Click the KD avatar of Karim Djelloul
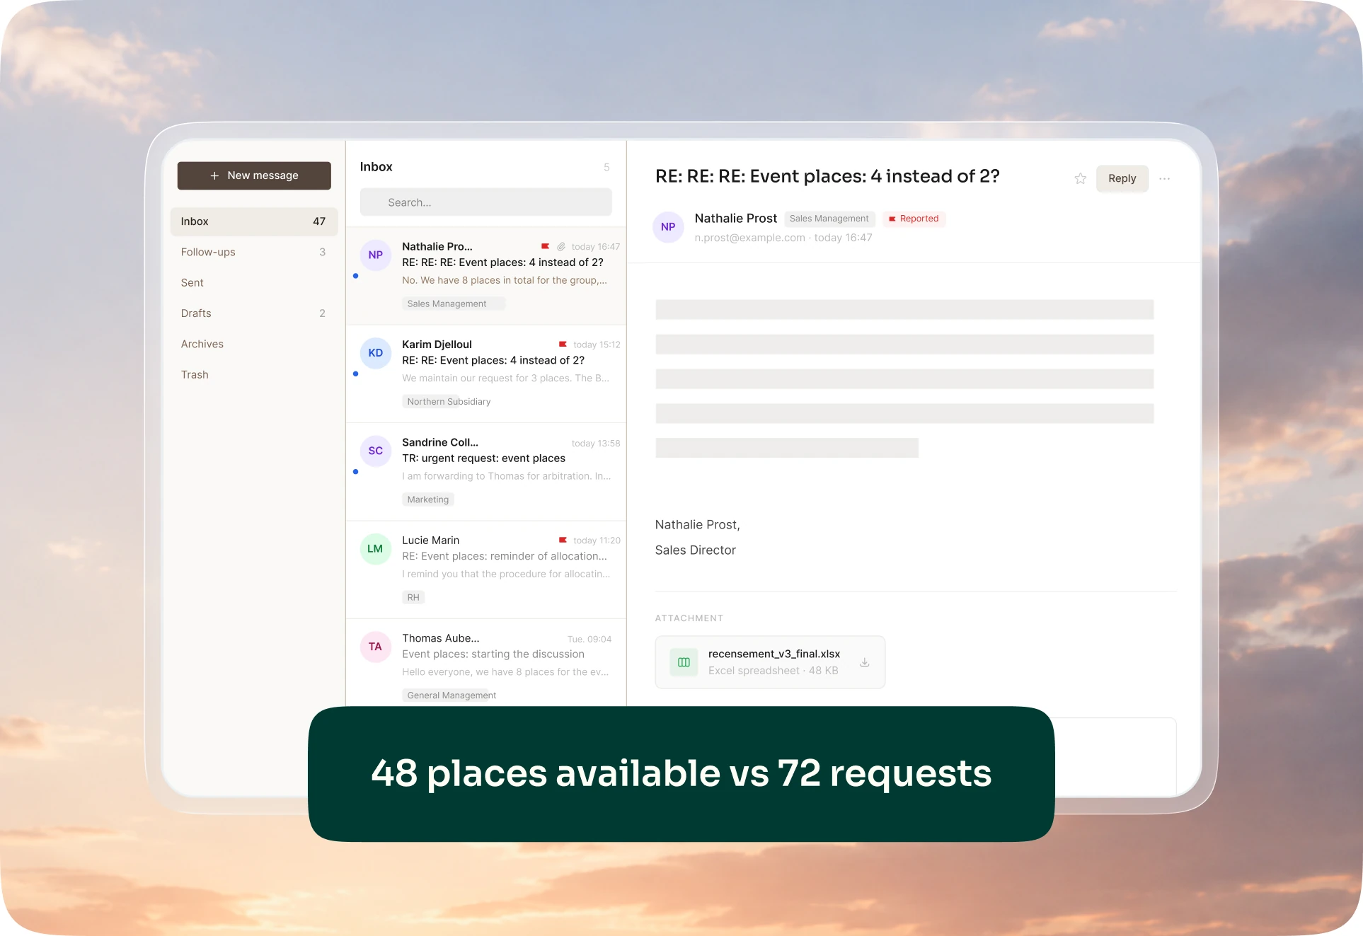Viewport: 1363px width, 936px height. click(x=376, y=352)
